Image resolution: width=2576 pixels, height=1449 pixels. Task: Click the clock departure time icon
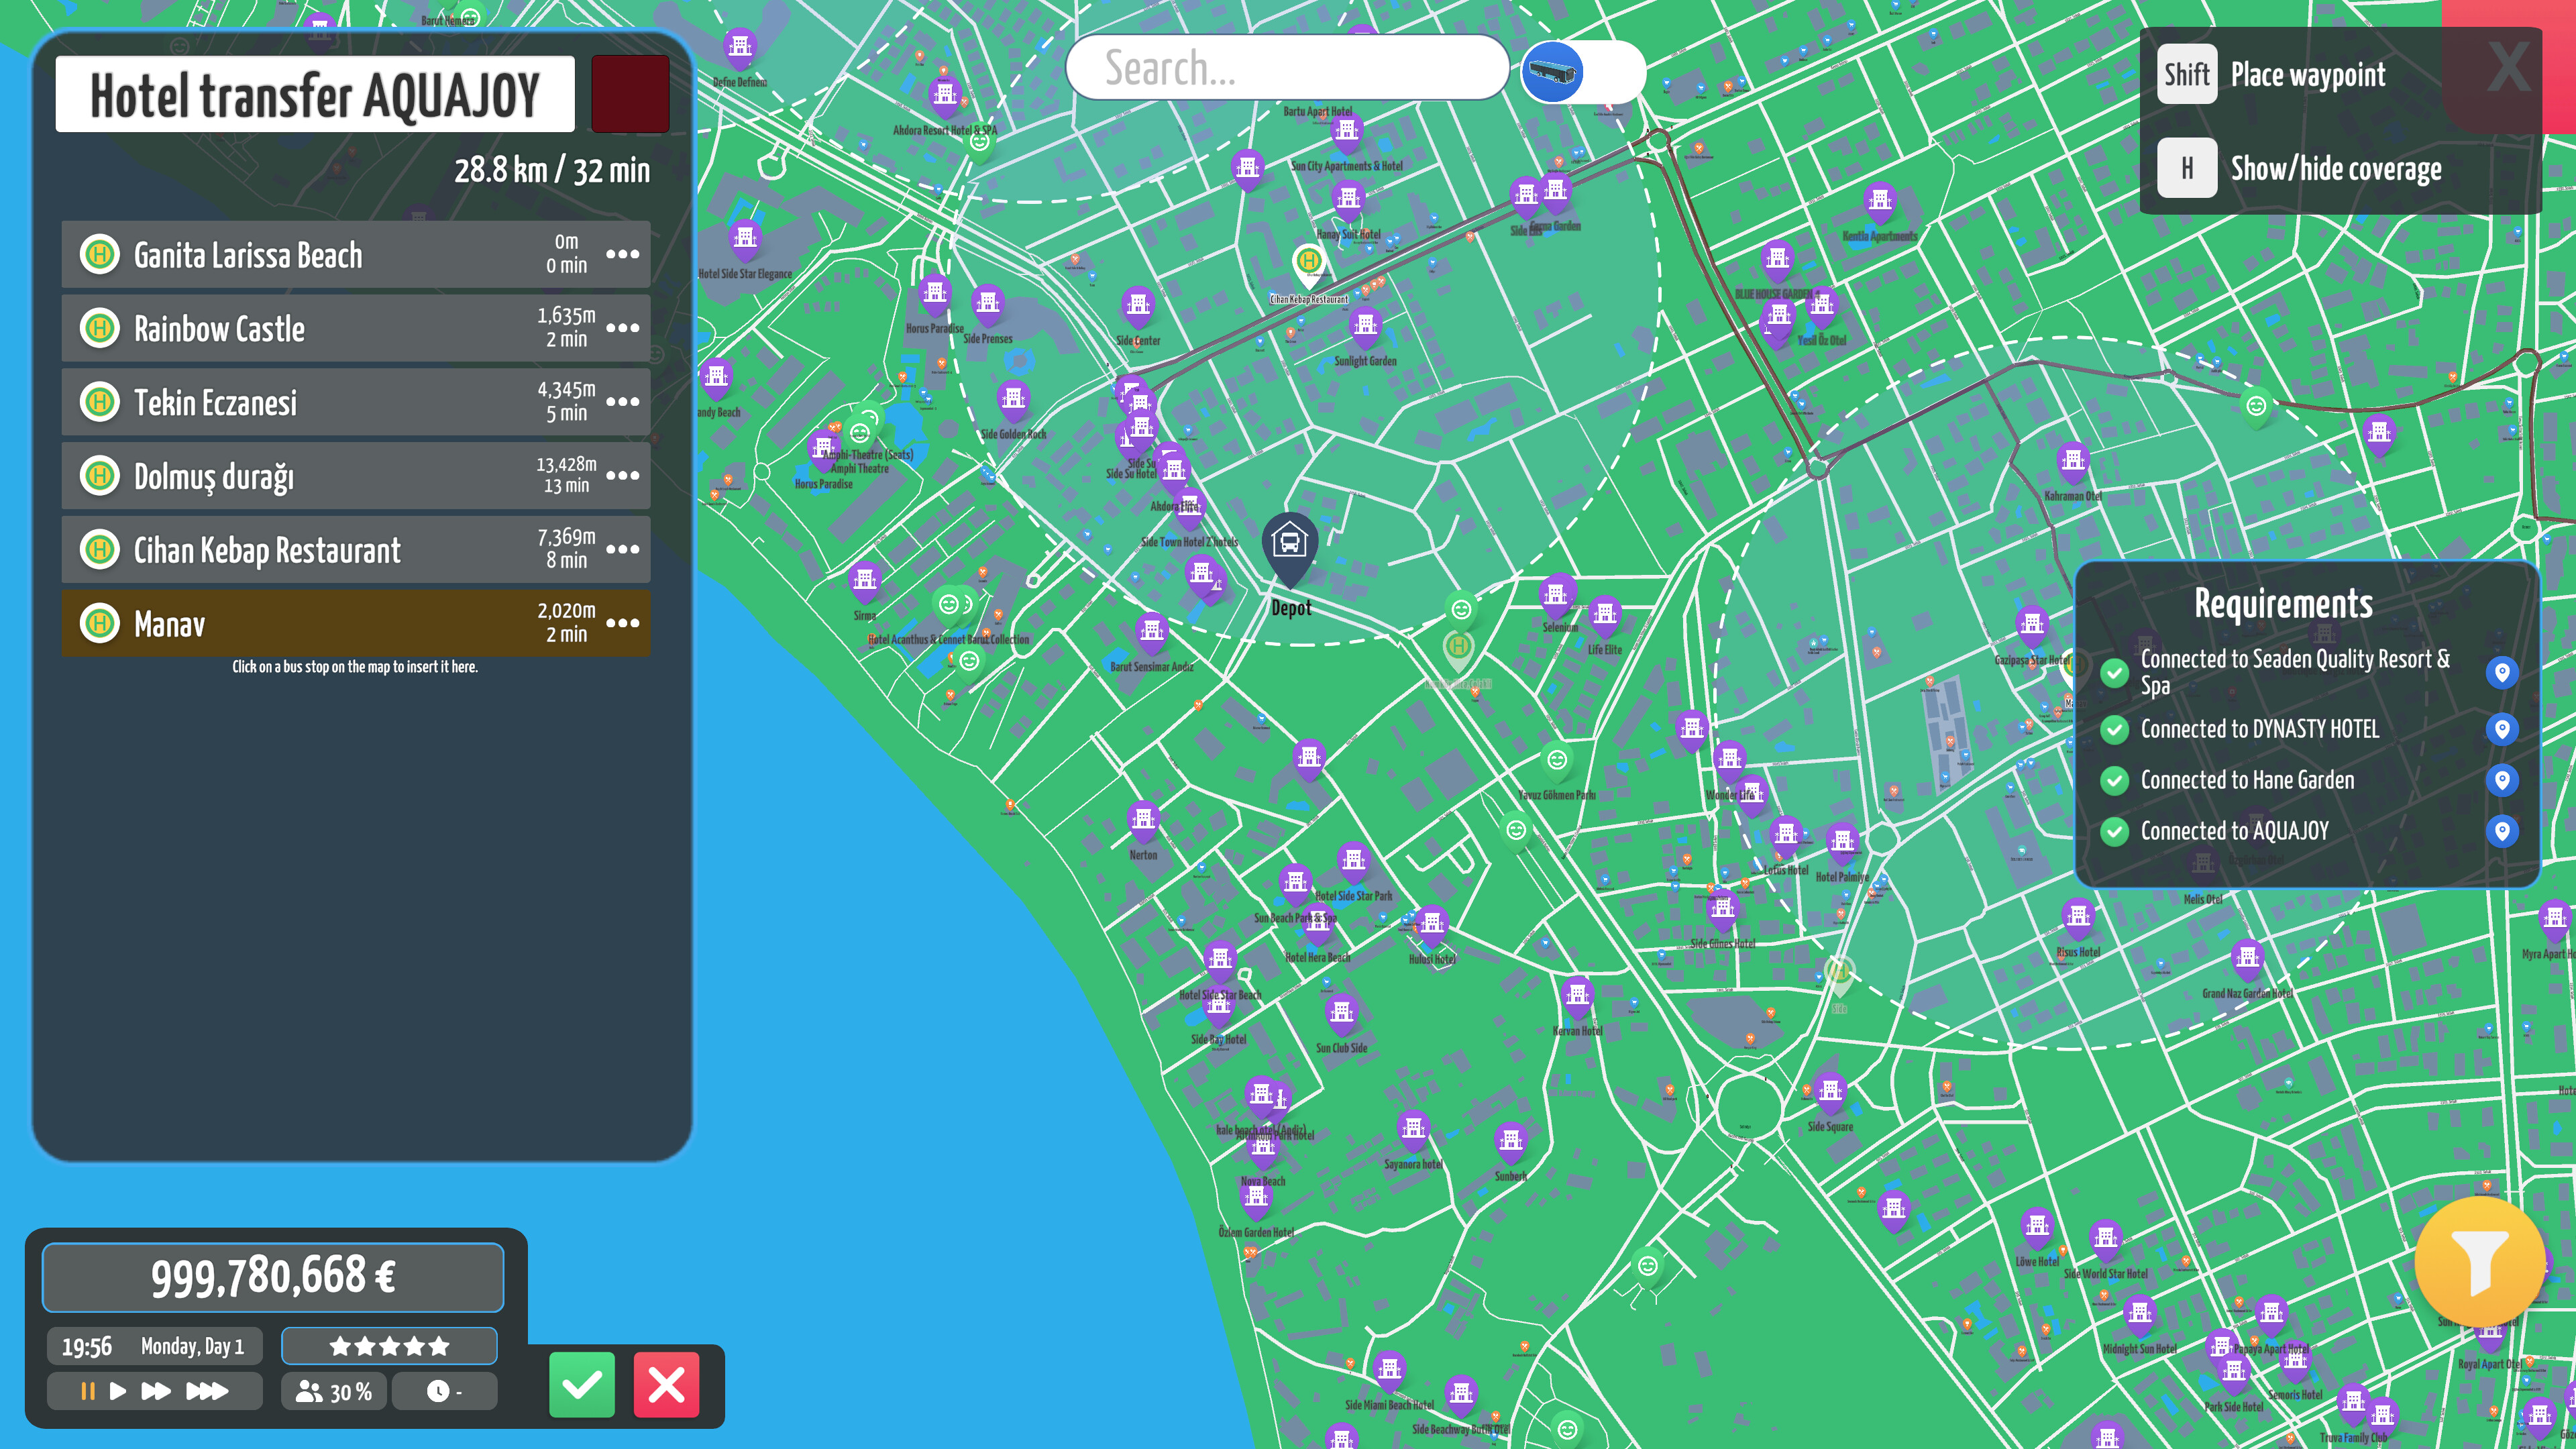pos(440,1391)
